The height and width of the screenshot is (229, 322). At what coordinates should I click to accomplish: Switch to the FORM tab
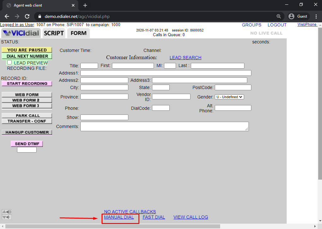pyautogui.click(x=79, y=33)
